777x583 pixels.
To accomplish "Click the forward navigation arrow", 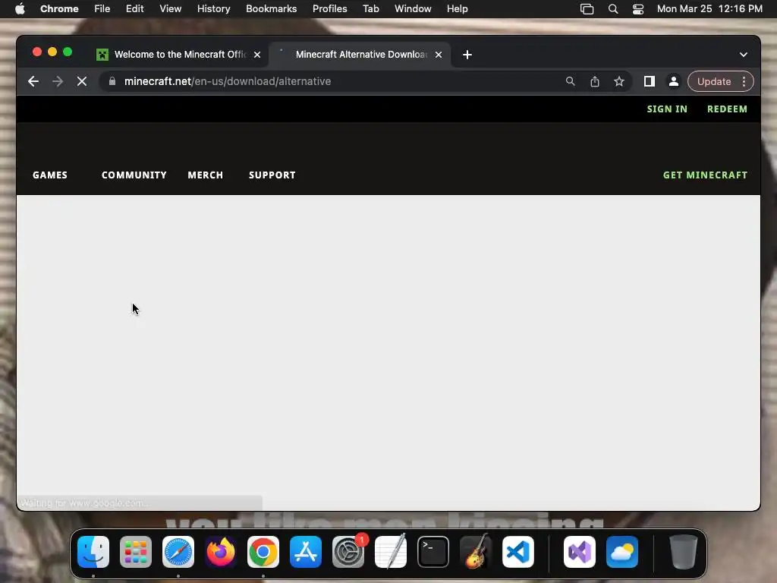I will (58, 81).
